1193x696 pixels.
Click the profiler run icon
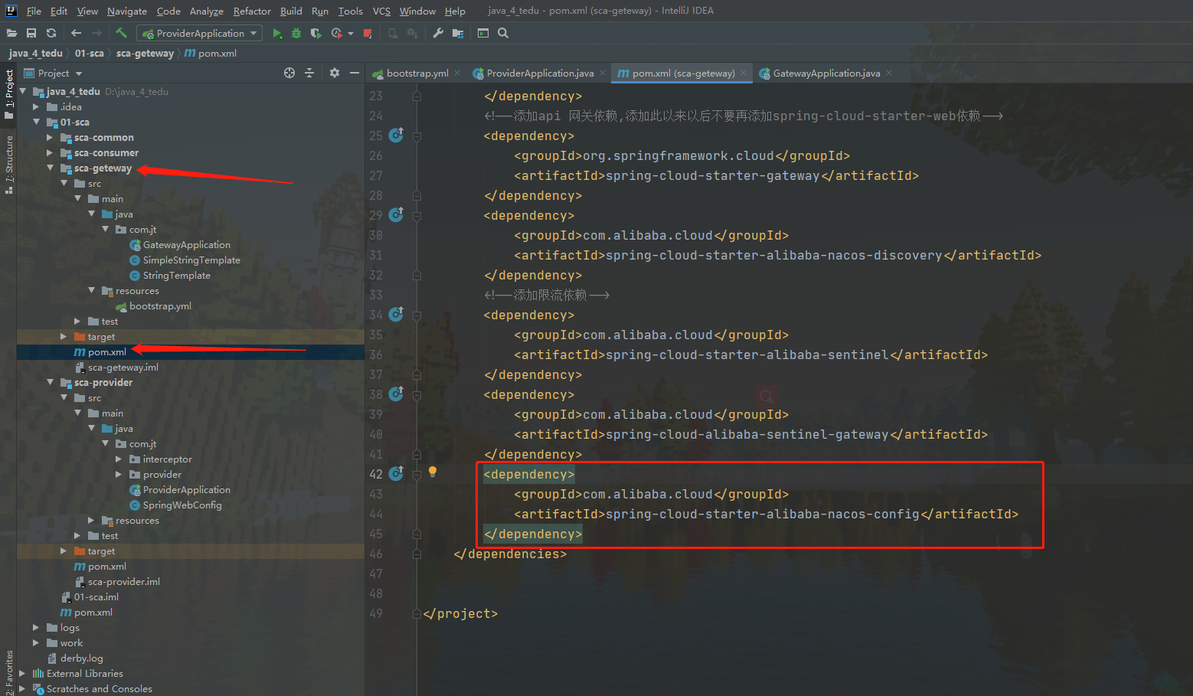tap(336, 33)
